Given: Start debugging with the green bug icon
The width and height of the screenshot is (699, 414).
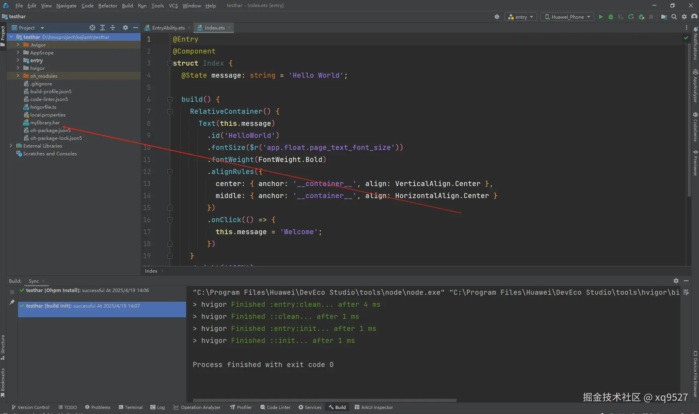Looking at the screenshot, I should click(611, 17).
